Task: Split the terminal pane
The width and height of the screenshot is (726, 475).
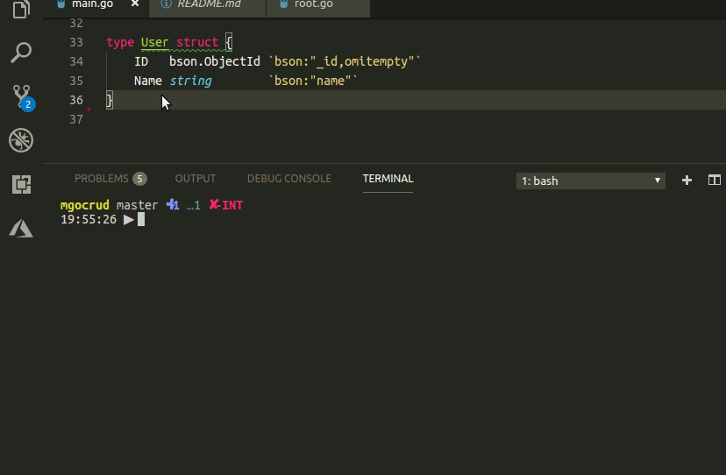Action: (715, 180)
